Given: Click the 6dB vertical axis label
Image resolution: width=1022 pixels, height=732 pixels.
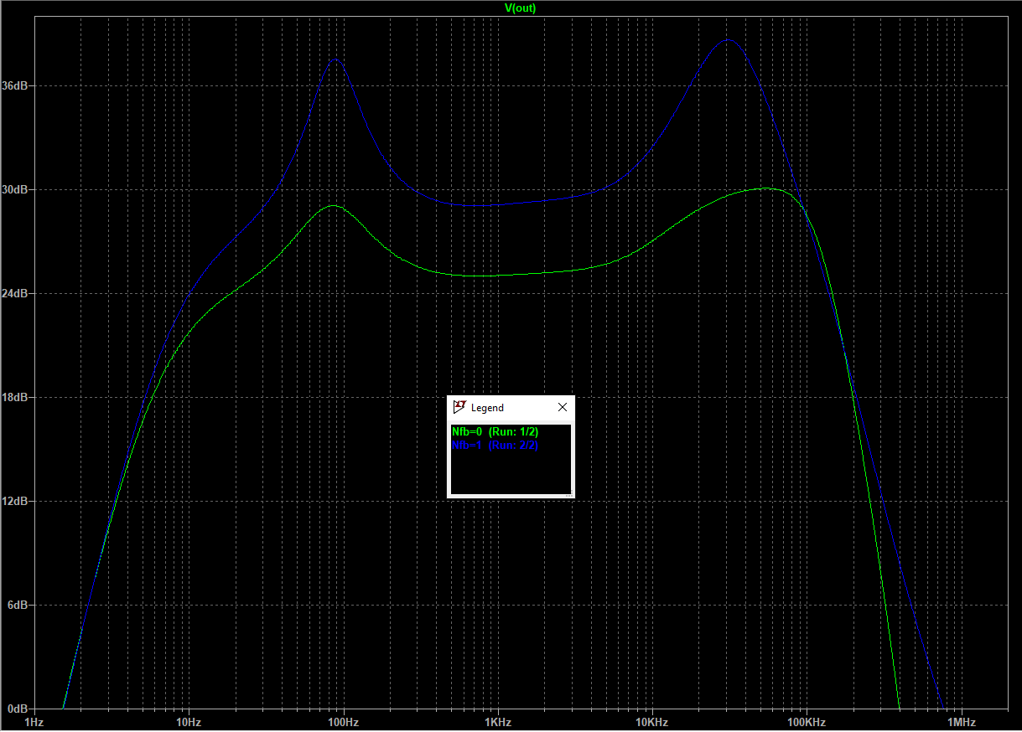Looking at the screenshot, I should [x=18, y=606].
